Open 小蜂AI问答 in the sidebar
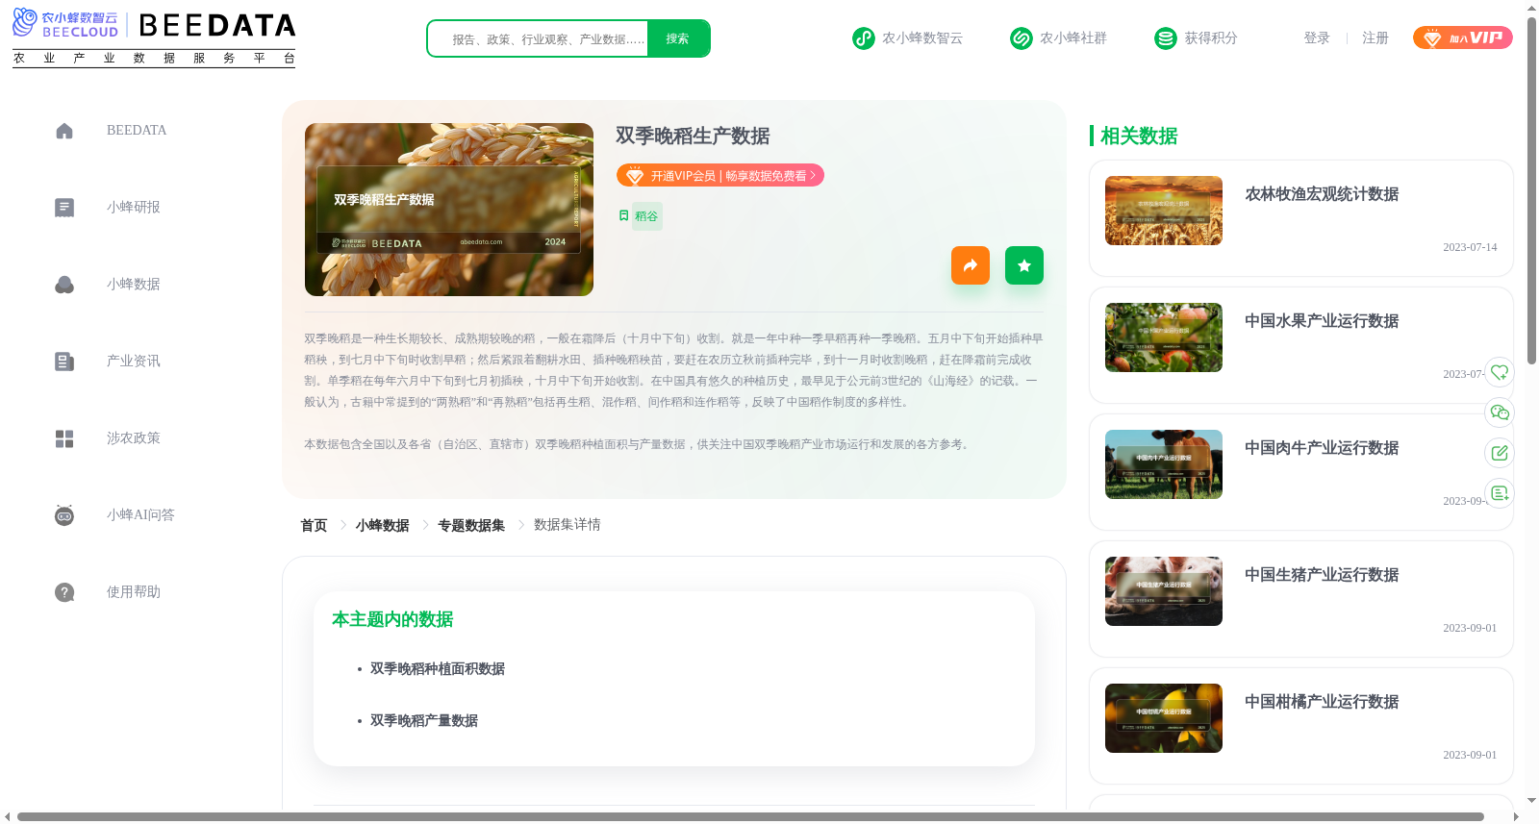This screenshot has height=824, width=1539. coord(140,515)
